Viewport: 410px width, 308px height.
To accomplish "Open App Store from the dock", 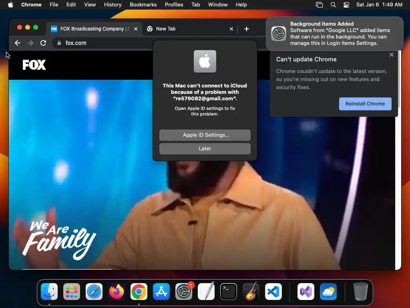I will pos(161,291).
